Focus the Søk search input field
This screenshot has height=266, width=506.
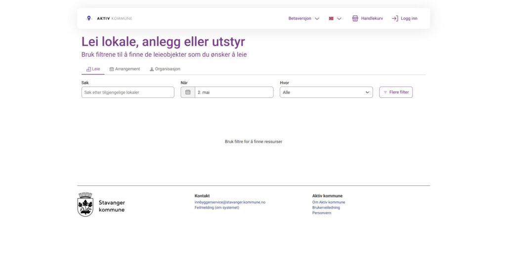pyautogui.click(x=127, y=92)
